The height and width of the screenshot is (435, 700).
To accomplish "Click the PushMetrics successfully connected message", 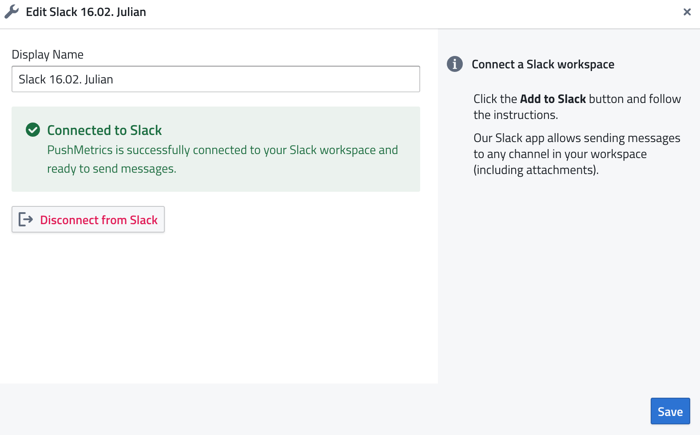I will coord(222,150).
